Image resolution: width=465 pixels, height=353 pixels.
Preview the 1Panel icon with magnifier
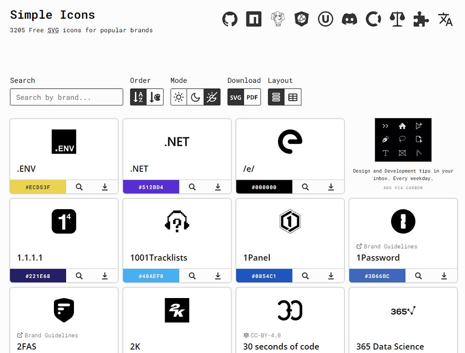pyautogui.click(x=305, y=276)
